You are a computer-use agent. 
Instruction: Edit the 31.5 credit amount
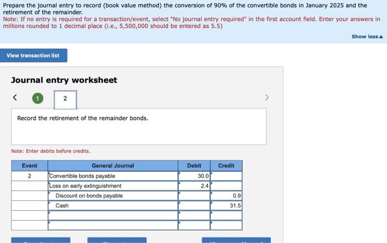pyautogui.click(x=226, y=206)
